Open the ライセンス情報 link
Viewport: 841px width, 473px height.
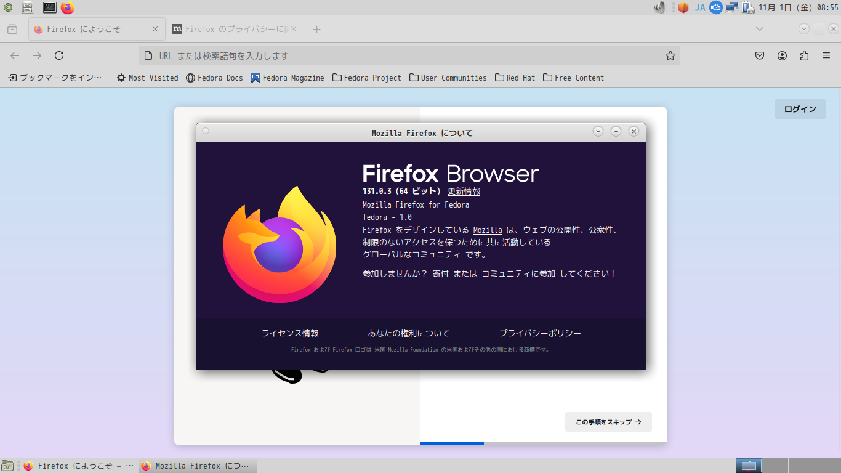point(290,333)
